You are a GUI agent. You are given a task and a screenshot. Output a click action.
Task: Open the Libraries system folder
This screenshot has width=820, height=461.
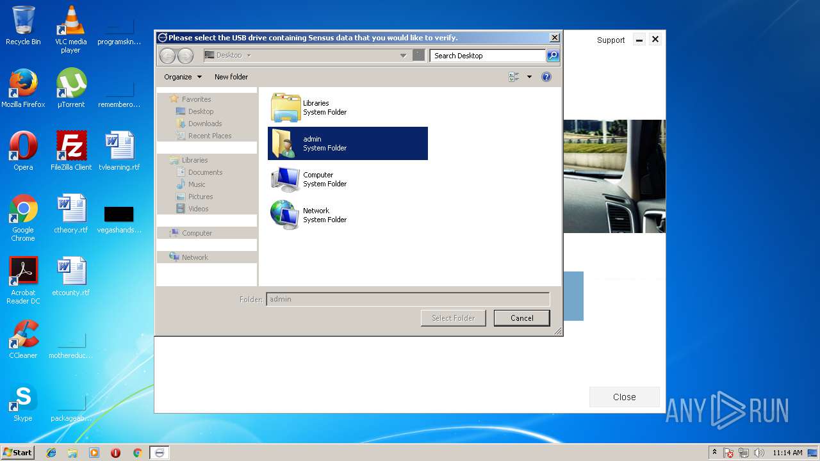coord(348,108)
